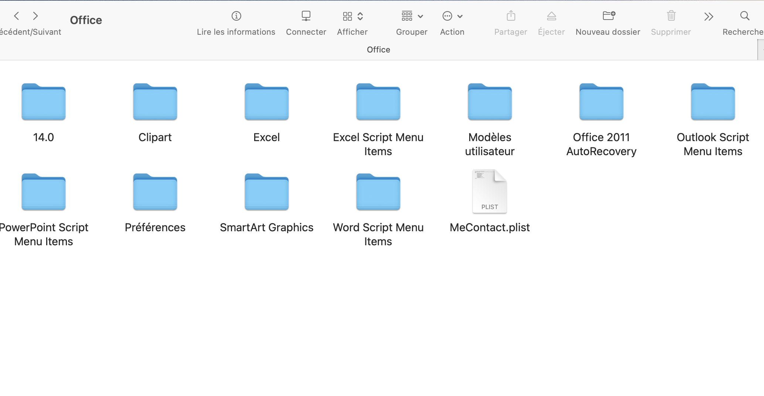This screenshot has width=764, height=396.
Task: Go forward to the next folder
Action: 35,16
